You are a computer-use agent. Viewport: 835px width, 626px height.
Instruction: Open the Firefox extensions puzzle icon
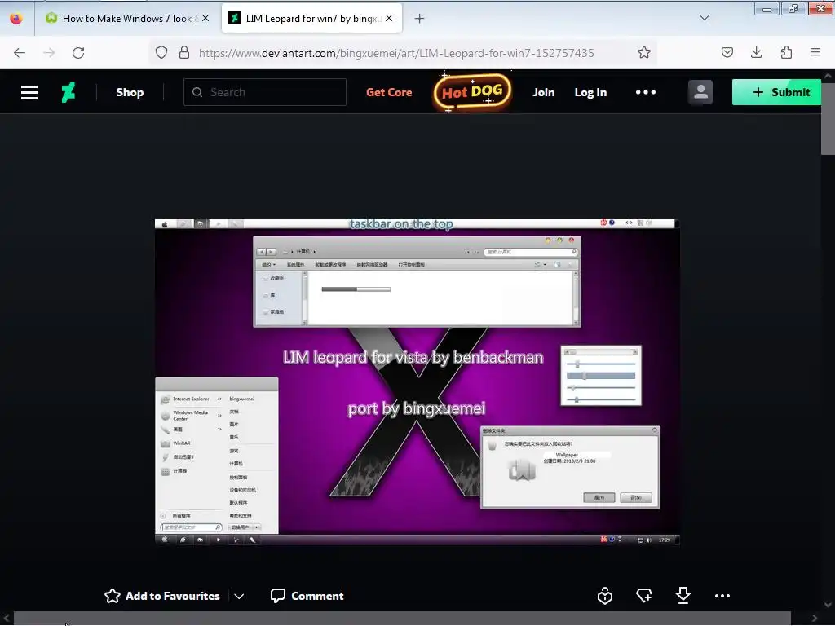coord(786,52)
